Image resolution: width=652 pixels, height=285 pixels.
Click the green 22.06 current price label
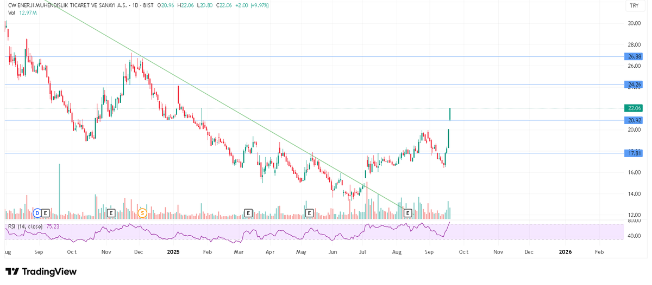(x=635, y=108)
